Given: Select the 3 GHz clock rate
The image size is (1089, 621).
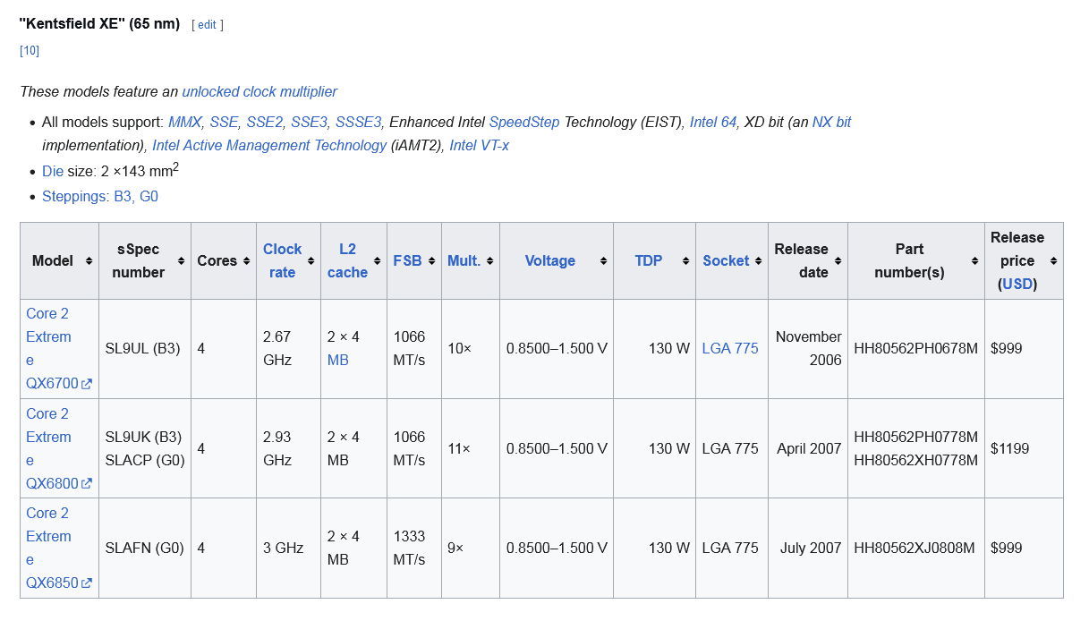Looking at the screenshot, I should coord(284,549).
